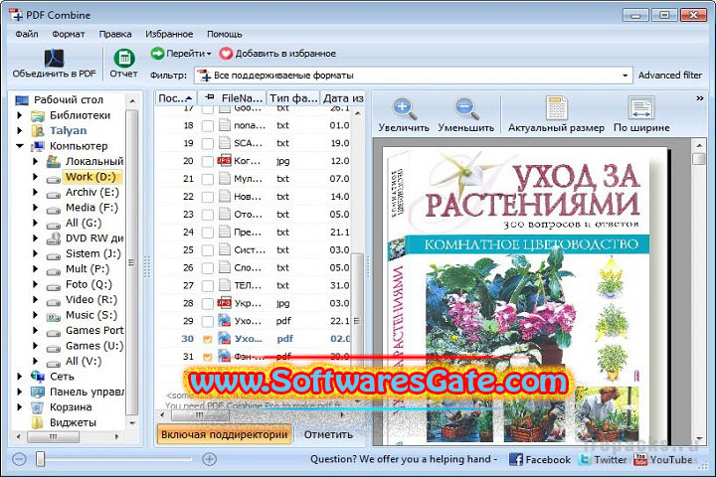The image size is (716, 477).
Task: Expand the Сеть tree node
Action: point(19,376)
